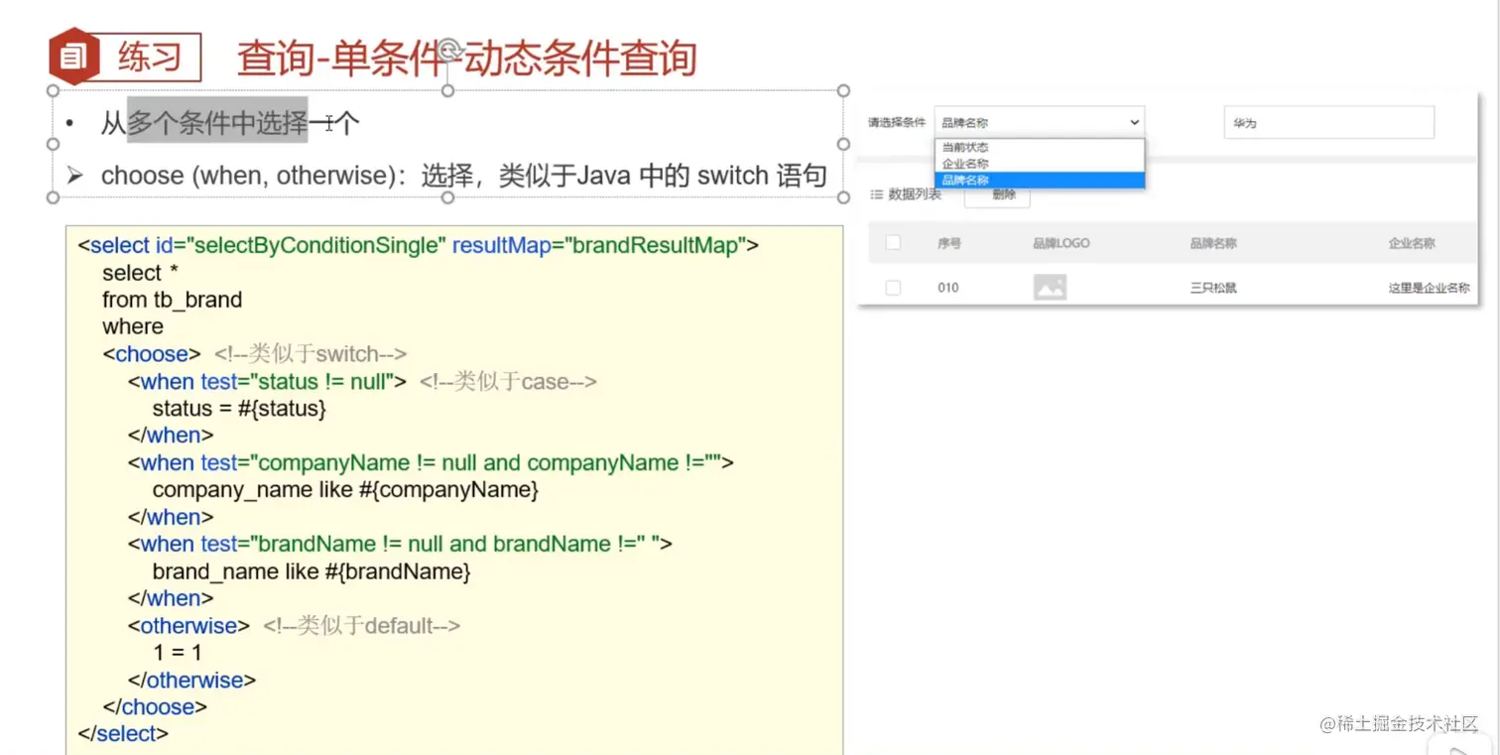Click the 序号 column header
The height and width of the screenshot is (755, 1500).
click(948, 243)
